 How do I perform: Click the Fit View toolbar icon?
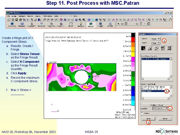65,20
